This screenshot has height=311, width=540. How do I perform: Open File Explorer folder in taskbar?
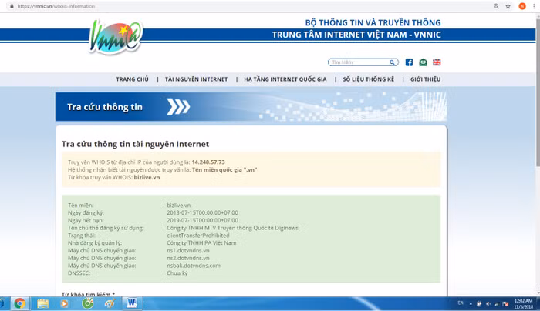[x=43, y=303]
